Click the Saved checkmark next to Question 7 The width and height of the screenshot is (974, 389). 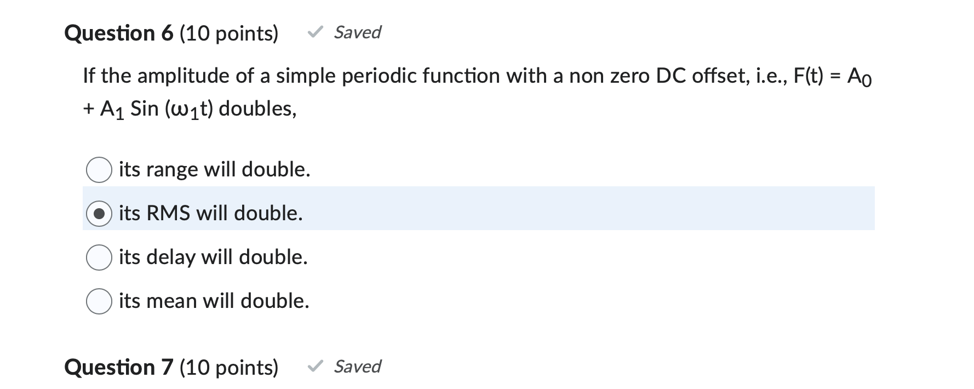(314, 367)
